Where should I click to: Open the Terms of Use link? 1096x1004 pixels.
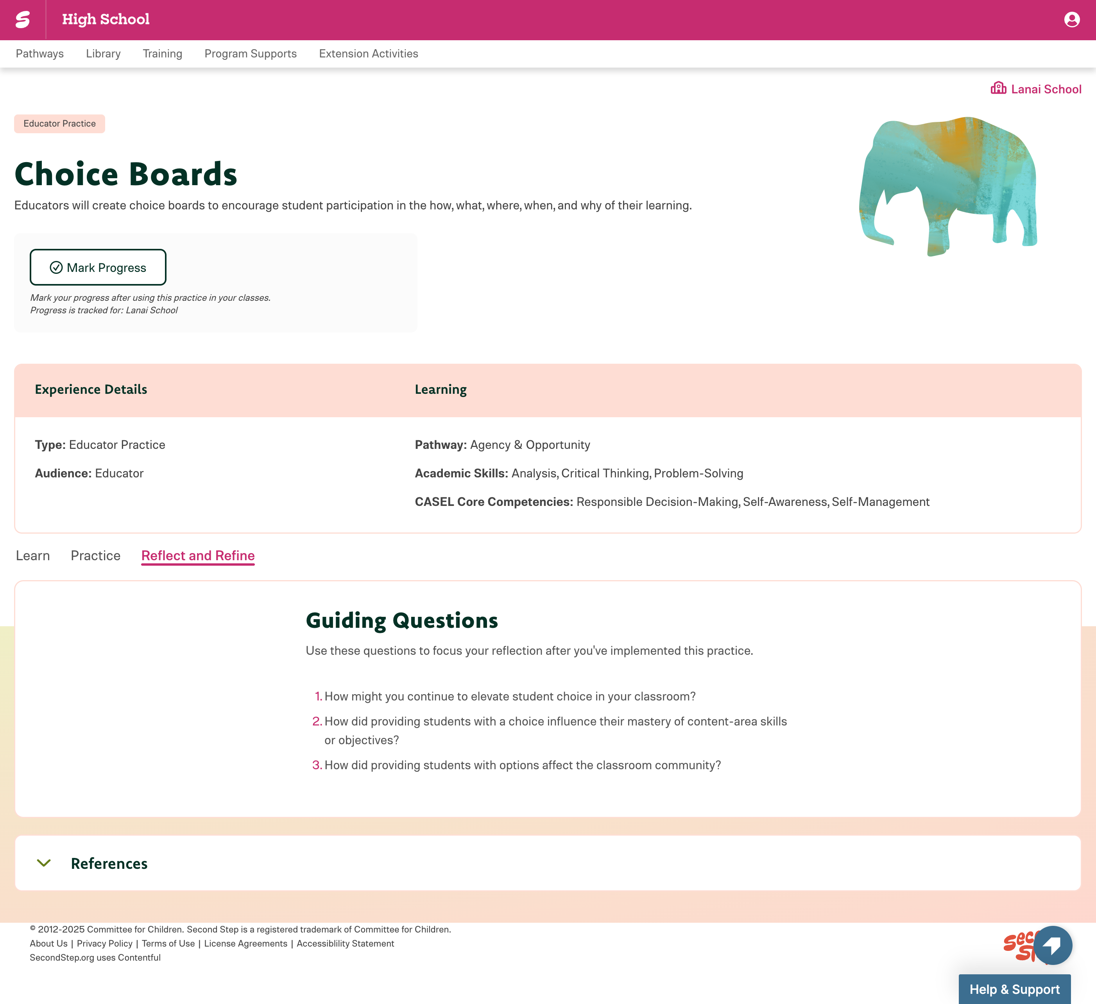coord(168,944)
